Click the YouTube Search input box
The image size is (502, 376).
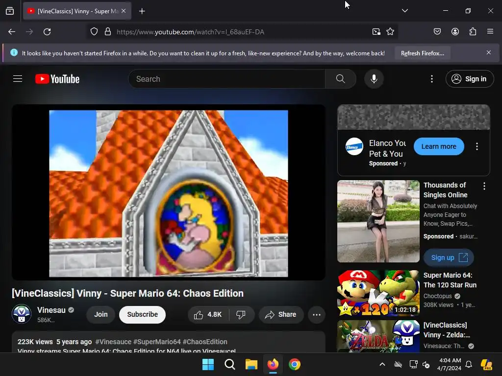[226, 79]
